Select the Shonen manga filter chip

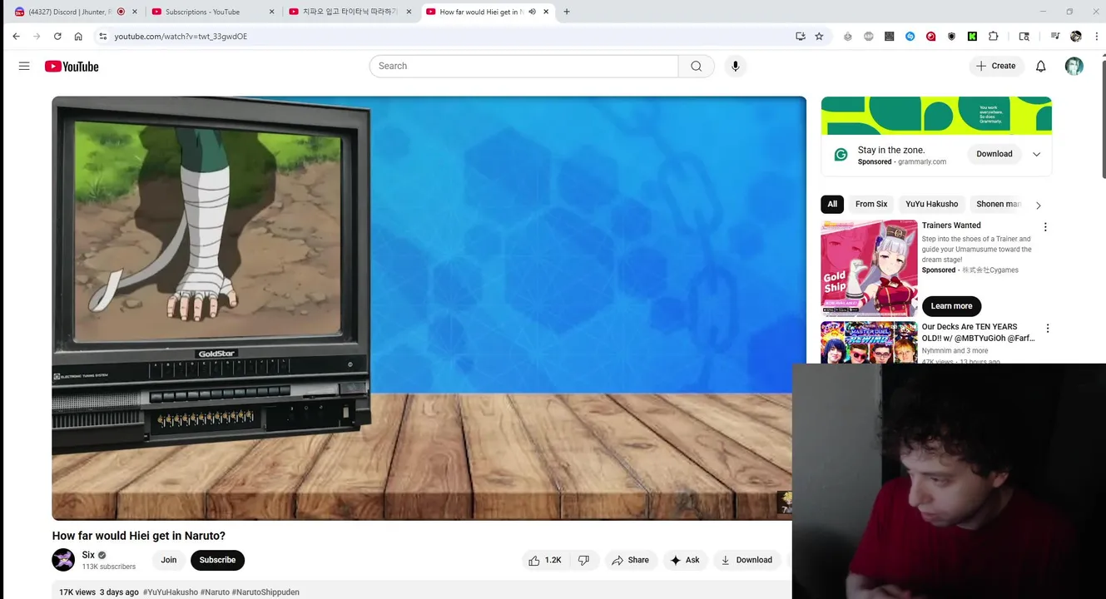point(998,204)
